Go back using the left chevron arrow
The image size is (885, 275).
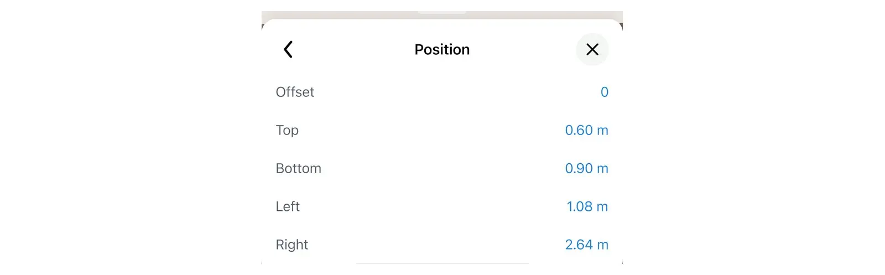click(x=288, y=49)
